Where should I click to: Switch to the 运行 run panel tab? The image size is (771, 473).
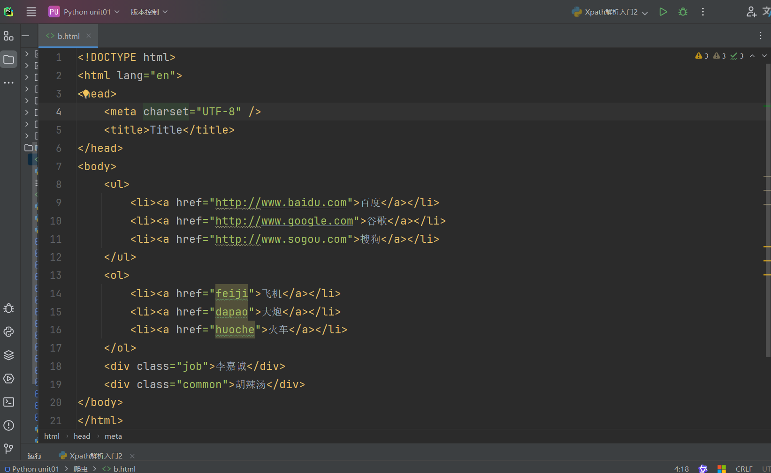point(34,456)
